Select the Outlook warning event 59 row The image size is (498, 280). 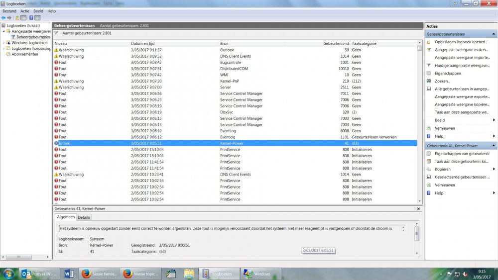click(235, 50)
